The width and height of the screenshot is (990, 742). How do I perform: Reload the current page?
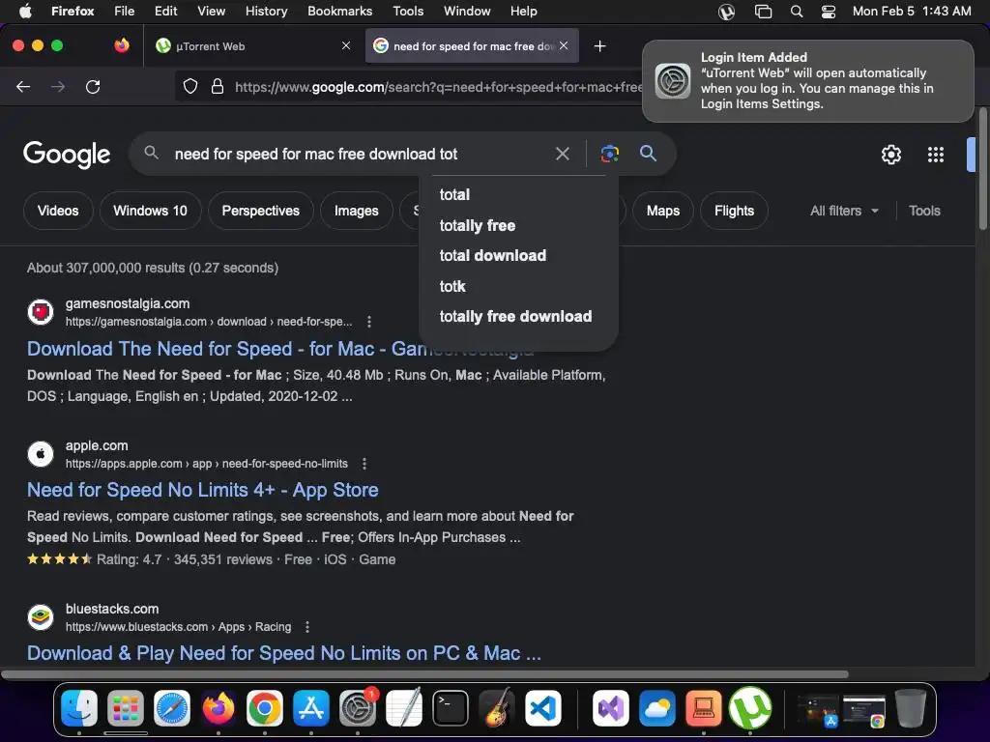click(x=93, y=86)
